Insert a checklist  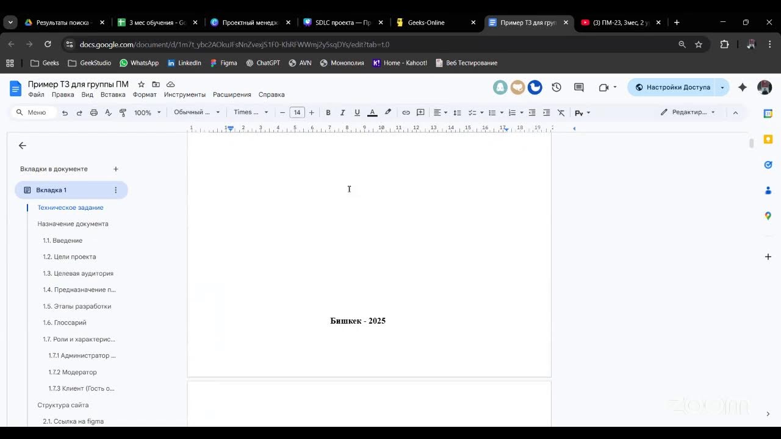tap(472, 113)
